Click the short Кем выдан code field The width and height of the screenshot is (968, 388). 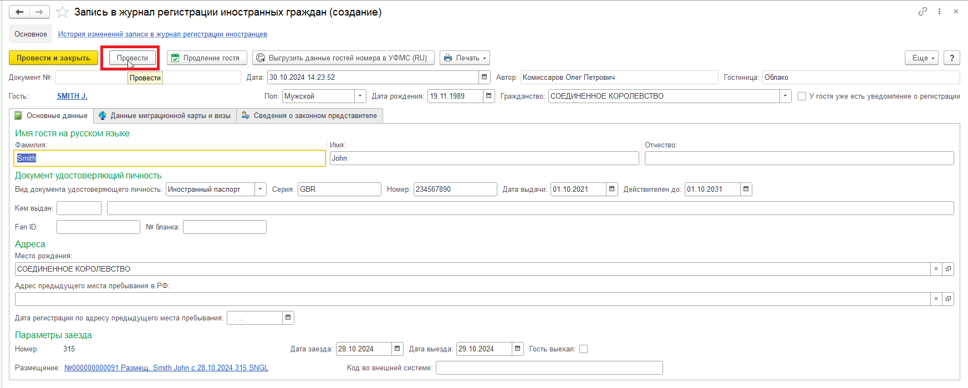coord(79,208)
